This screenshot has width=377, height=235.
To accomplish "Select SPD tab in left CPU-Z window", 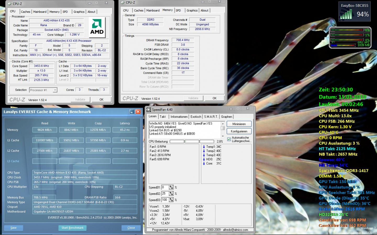I will coord(65,12).
